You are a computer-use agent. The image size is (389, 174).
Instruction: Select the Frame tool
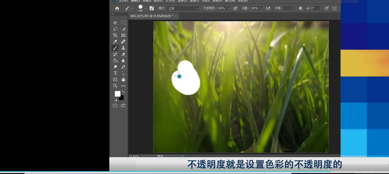(x=123, y=35)
